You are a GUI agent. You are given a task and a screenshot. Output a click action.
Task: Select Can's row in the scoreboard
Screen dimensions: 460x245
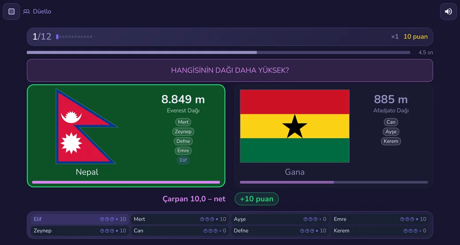(180, 231)
